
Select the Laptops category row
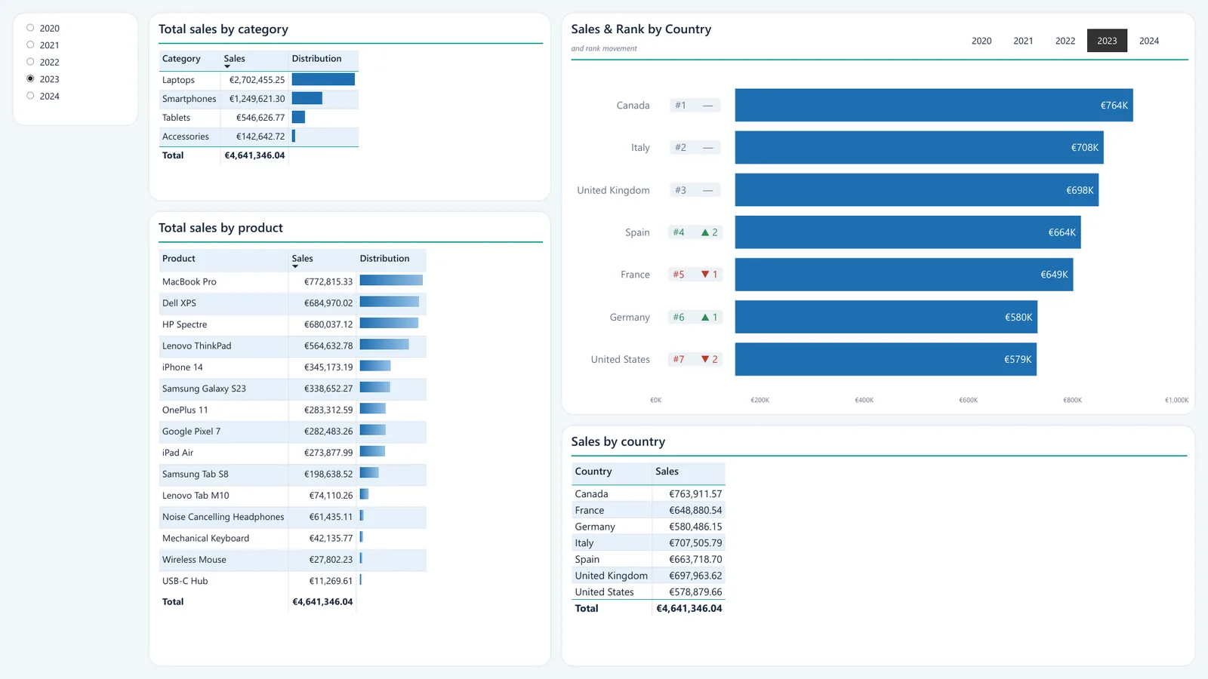click(259, 80)
